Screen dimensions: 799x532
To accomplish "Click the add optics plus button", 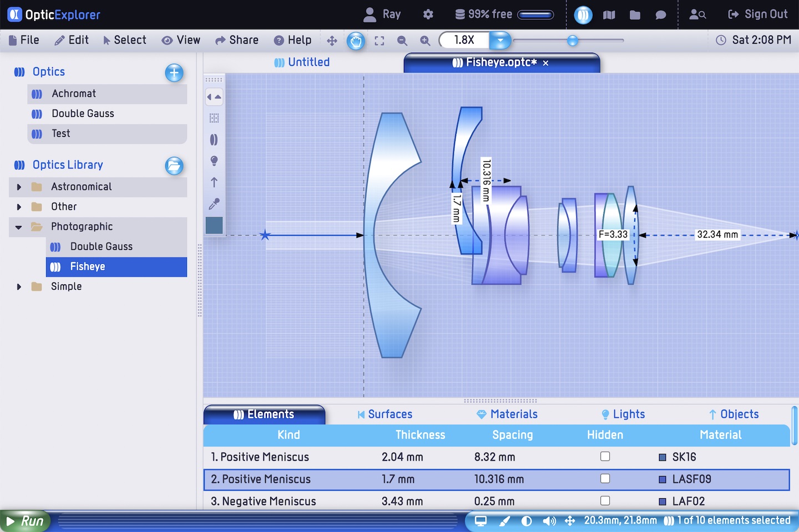I will [x=174, y=73].
